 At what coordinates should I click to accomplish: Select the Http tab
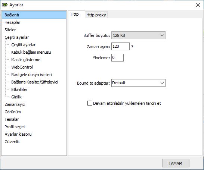pyautogui.click(x=75, y=14)
